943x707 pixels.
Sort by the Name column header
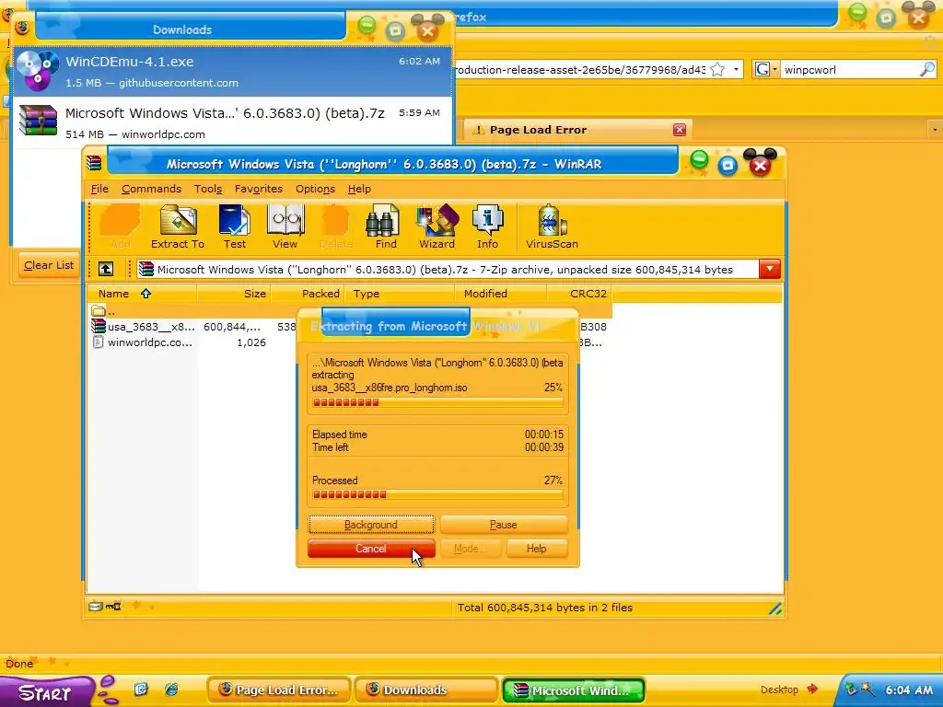[142, 294]
